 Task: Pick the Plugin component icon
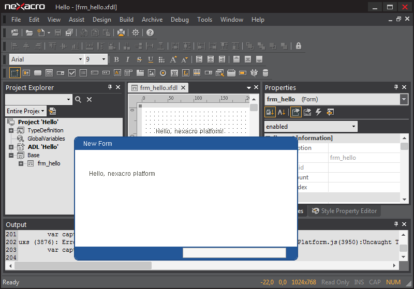click(x=254, y=73)
